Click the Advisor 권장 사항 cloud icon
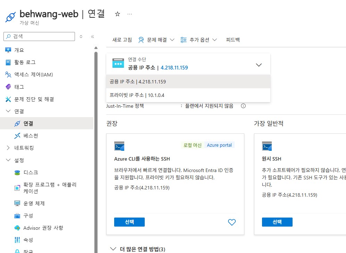The image size is (346, 253). 17,228
